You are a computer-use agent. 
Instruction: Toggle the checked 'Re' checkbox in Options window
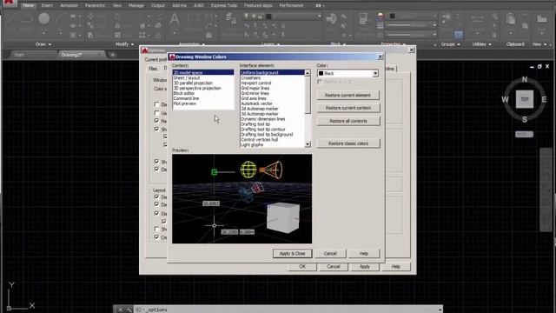click(x=156, y=121)
